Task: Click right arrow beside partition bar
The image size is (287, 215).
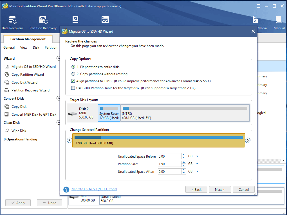Action: tap(248, 140)
